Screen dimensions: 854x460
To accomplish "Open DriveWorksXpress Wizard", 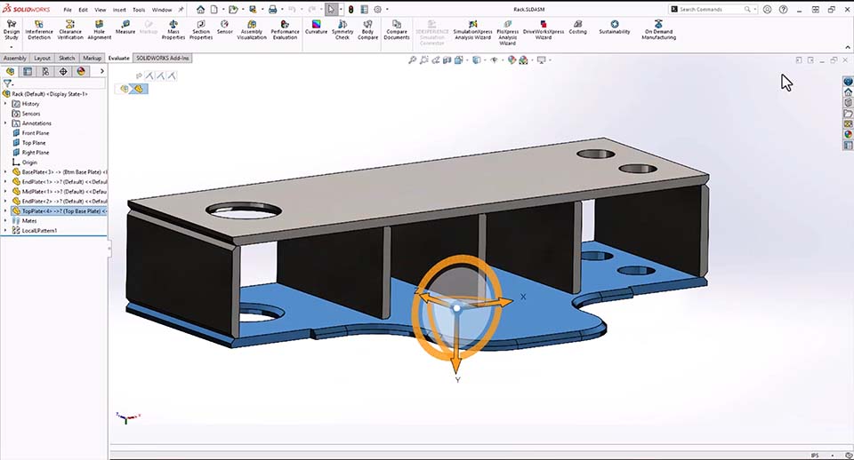I will point(543,30).
